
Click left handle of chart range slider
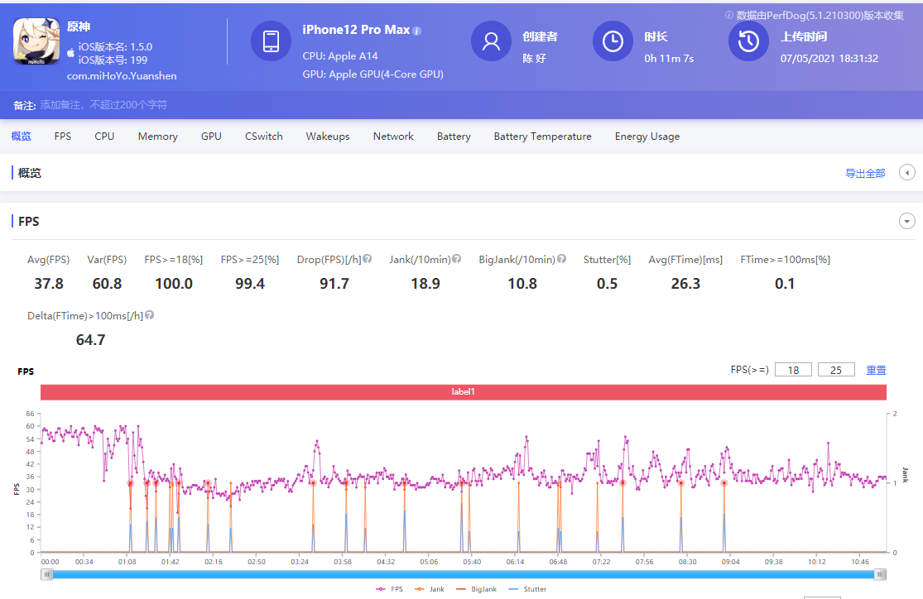47,574
